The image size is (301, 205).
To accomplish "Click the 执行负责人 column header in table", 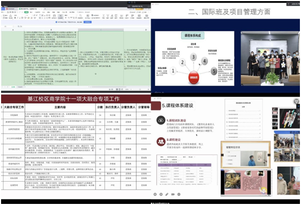I will point(112,107).
